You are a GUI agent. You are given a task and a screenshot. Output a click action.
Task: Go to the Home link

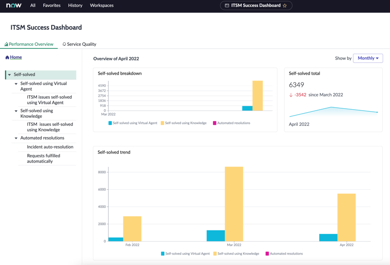(16, 57)
